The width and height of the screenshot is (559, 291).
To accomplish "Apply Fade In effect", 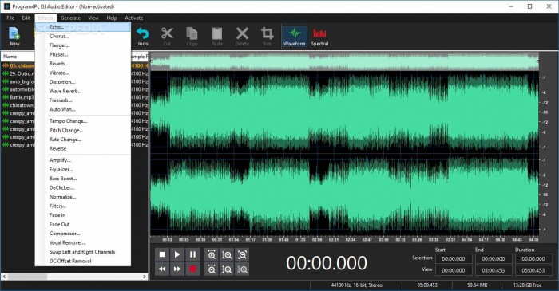I will point(83,215).
